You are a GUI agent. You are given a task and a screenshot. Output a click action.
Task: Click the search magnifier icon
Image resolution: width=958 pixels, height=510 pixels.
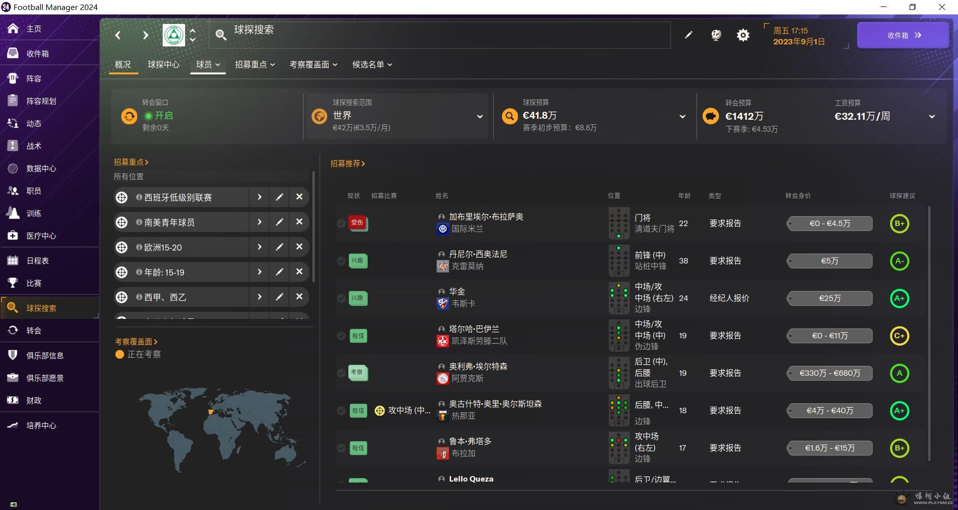pos(221,35)
